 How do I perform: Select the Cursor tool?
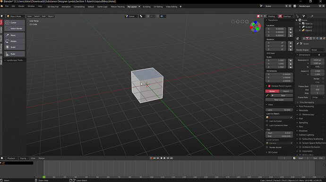[14, 23]
